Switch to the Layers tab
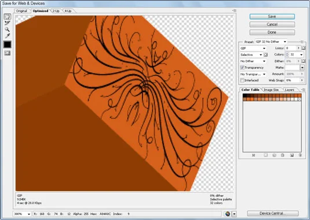 pos(290,90)
